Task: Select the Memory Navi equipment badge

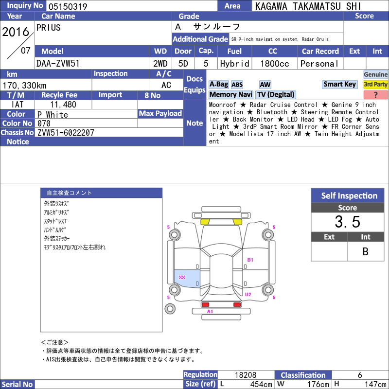Action: pos(231,95)
